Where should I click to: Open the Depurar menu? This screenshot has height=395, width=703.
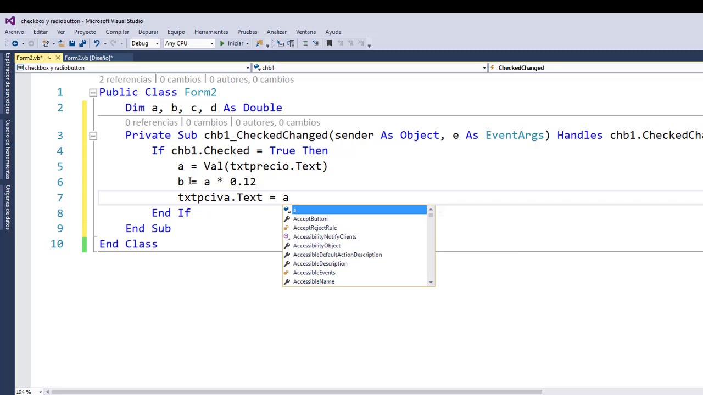coord(148,32)
